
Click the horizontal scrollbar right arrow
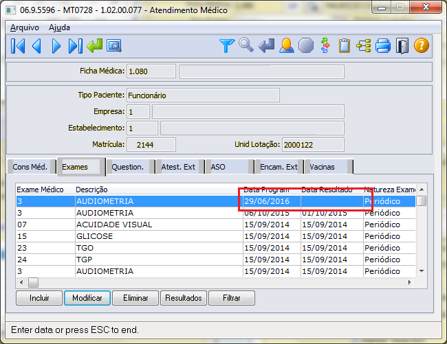(410, 282)
